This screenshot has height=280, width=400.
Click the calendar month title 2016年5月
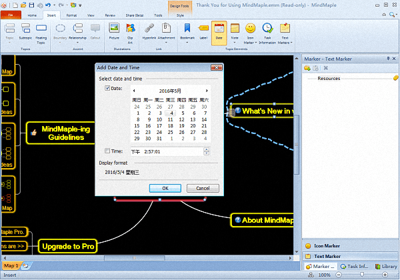pyautogui.click(x=170, y=91)
